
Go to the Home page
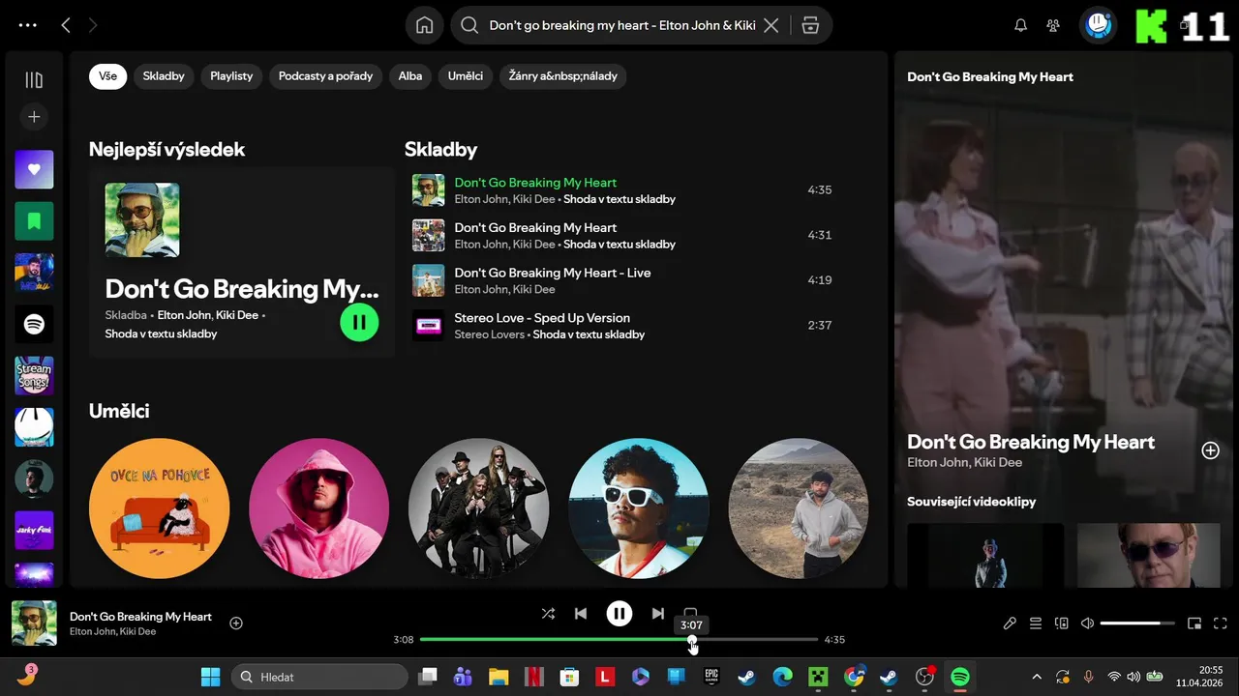pyautogui.click(x=424, y=26)
